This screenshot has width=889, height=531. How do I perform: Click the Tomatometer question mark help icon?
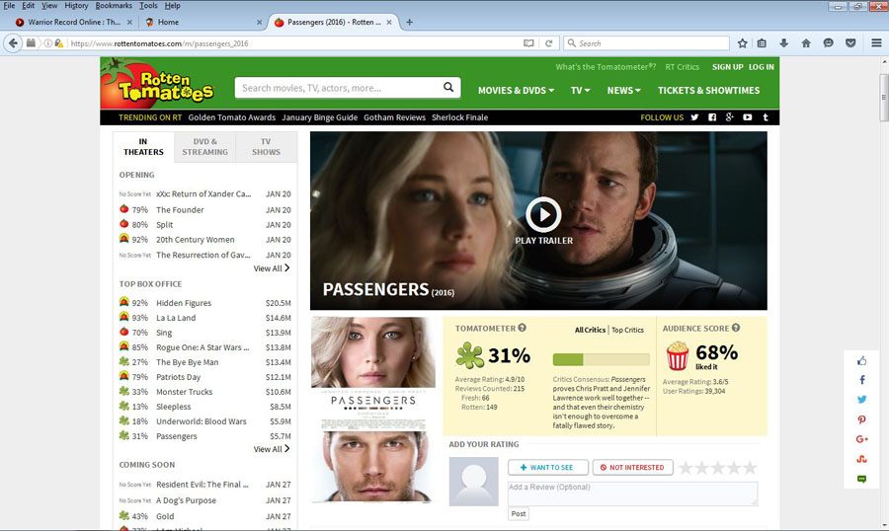522,328
